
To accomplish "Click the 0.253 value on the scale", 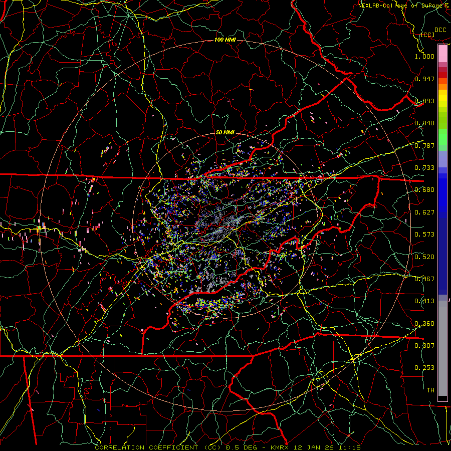I will click(424, 368).
